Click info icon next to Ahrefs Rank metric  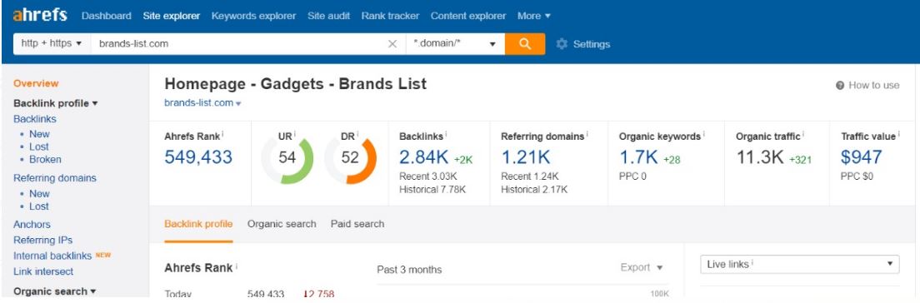[x=223, y=135]
